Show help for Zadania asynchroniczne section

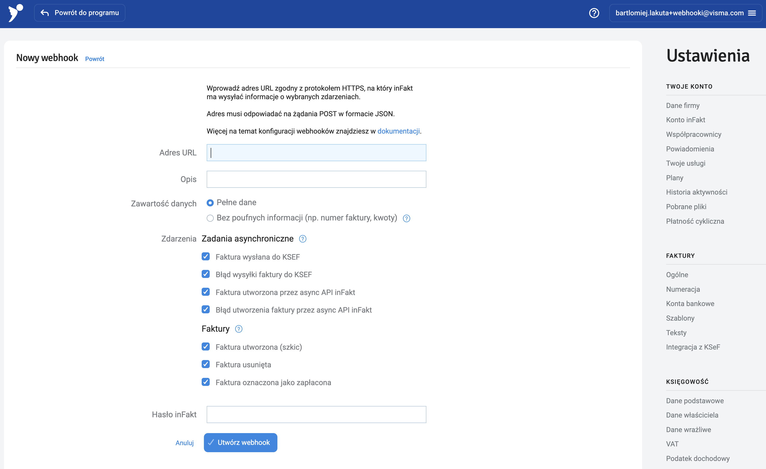302,239
